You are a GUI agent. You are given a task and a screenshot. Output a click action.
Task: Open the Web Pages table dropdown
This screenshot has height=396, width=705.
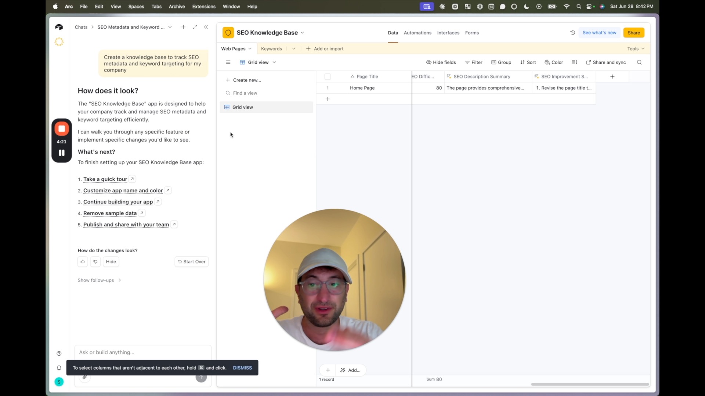click(x=250, y=49)
